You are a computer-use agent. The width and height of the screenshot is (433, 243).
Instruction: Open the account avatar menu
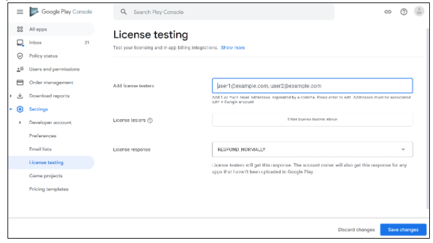419,11
